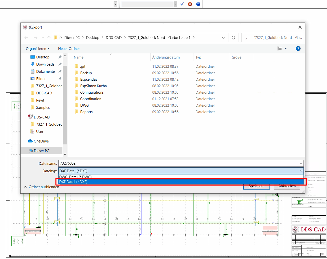Change the view layout icon
Viewport: 327px width, 259px height.
[x=279, y=49]
